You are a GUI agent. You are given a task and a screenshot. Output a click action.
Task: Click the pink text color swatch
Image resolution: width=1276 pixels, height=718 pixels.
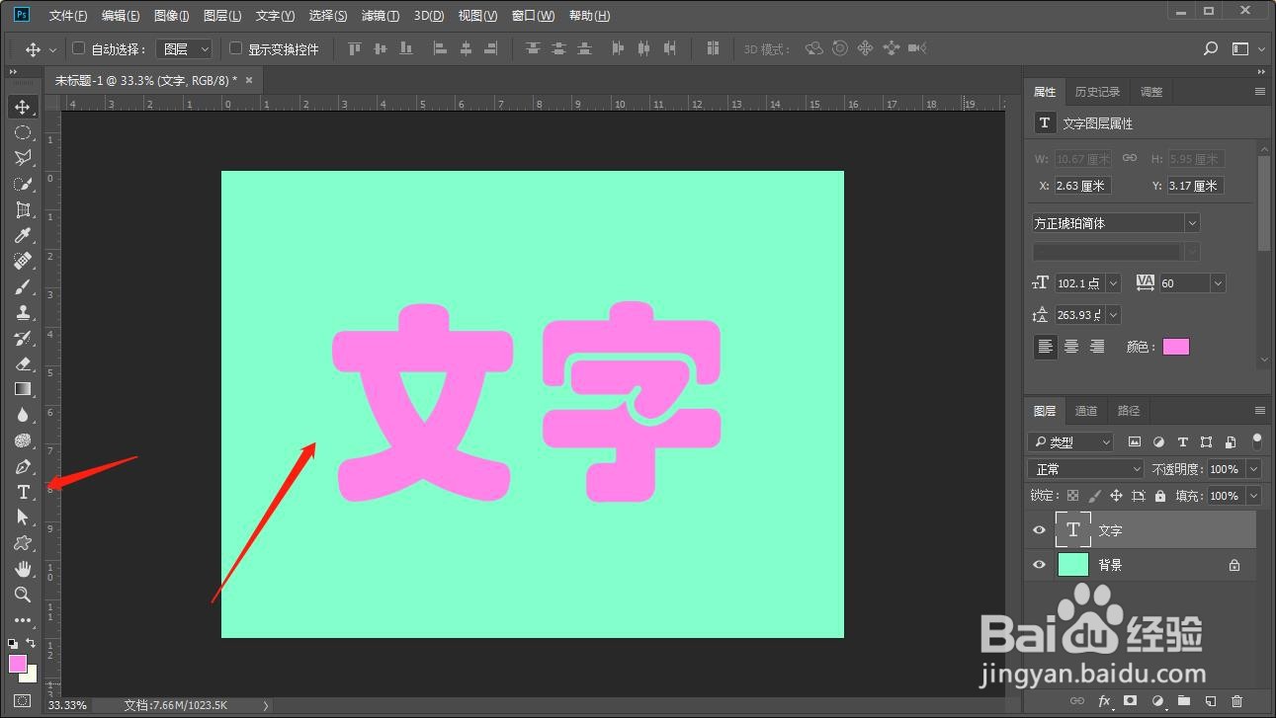tap(1176, 347)
